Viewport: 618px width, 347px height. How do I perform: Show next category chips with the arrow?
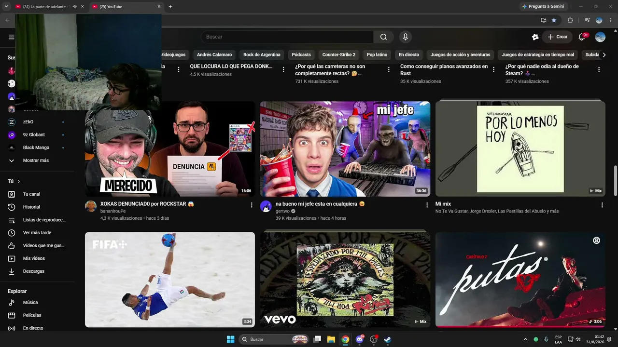coord(604,54)
